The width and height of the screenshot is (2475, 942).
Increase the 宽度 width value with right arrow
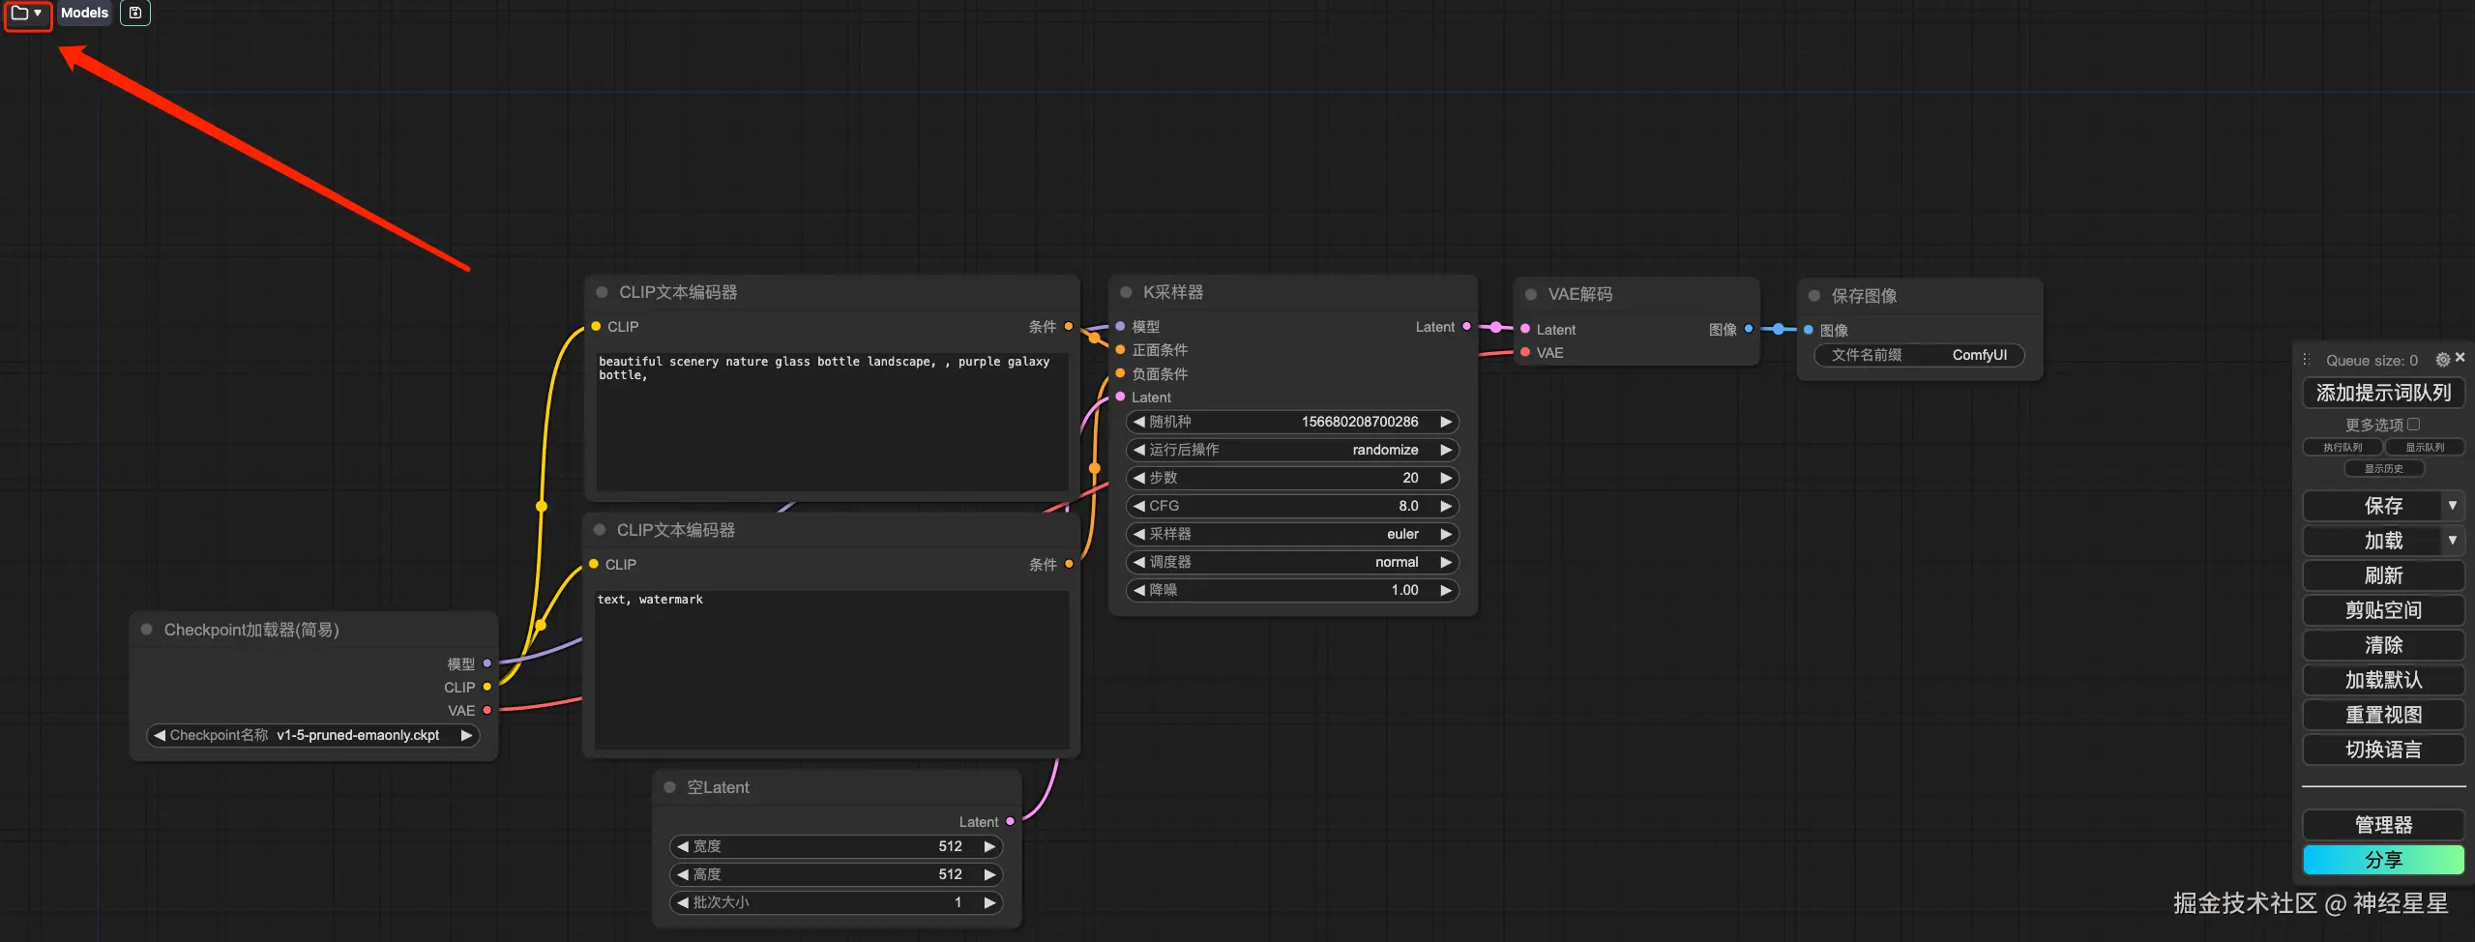click(989, 846)
